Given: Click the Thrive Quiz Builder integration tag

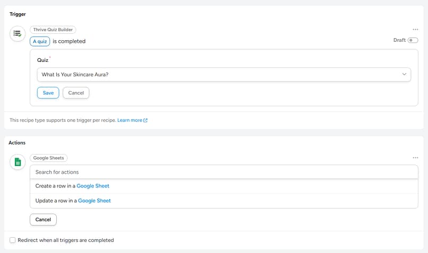Looking at the screenshot, I should 53,30.
